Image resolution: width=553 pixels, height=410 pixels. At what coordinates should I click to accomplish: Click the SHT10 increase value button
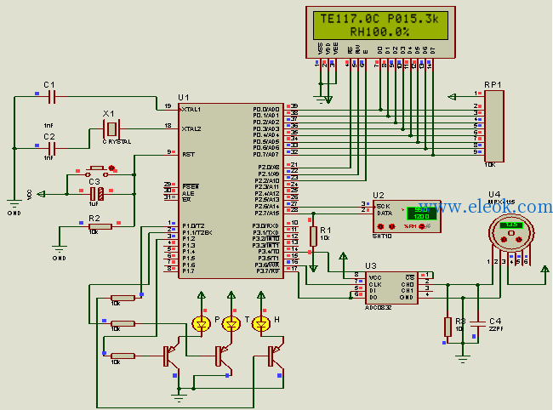click(x=392, y=226)
